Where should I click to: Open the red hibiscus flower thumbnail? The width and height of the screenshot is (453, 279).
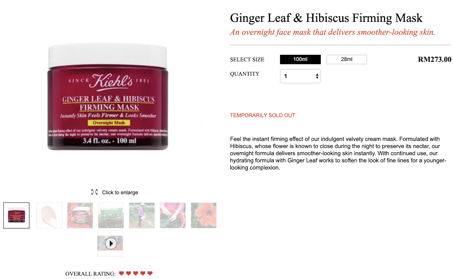[x=204, y=215]
